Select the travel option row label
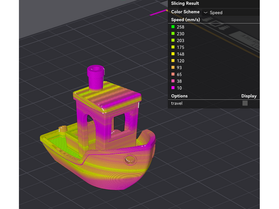This screenshot has height=209, width=279. tap(177, 103)
